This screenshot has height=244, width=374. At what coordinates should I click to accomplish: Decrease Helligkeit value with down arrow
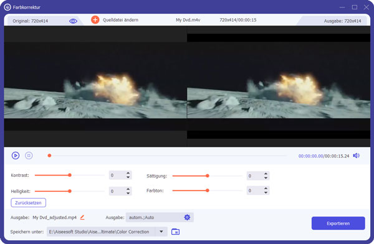tap(128, 193)
